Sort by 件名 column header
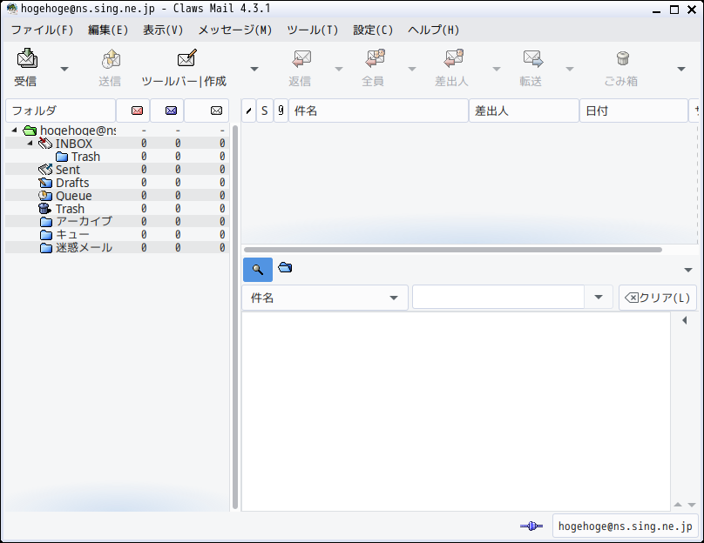This screenshot has height=543, width=704. pos(378,111)
